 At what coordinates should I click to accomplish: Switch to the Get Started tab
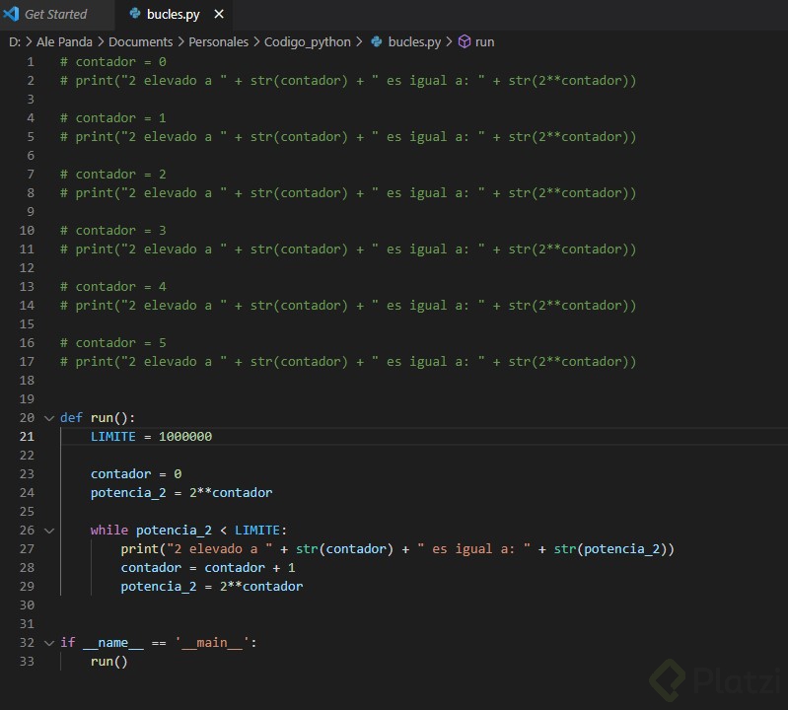(x=56, y=14)
